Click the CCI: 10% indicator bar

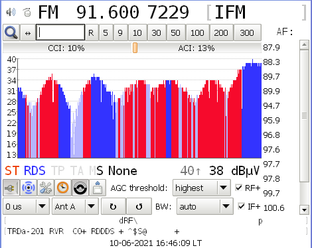pyautogui.click(x=66, y=48)
